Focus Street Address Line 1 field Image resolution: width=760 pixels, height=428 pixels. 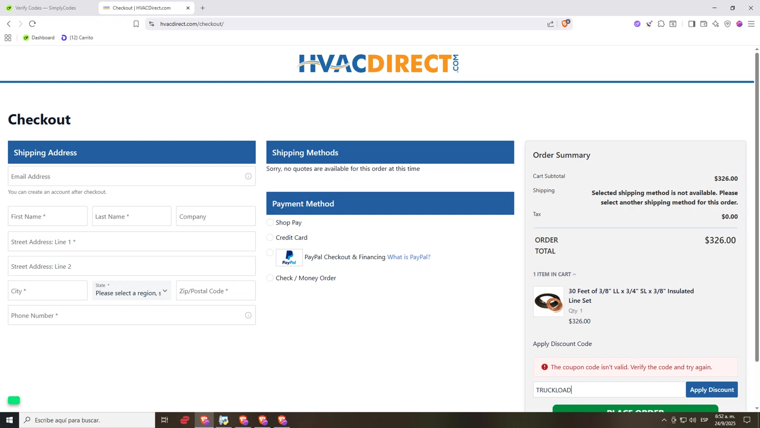click(132, 241)
